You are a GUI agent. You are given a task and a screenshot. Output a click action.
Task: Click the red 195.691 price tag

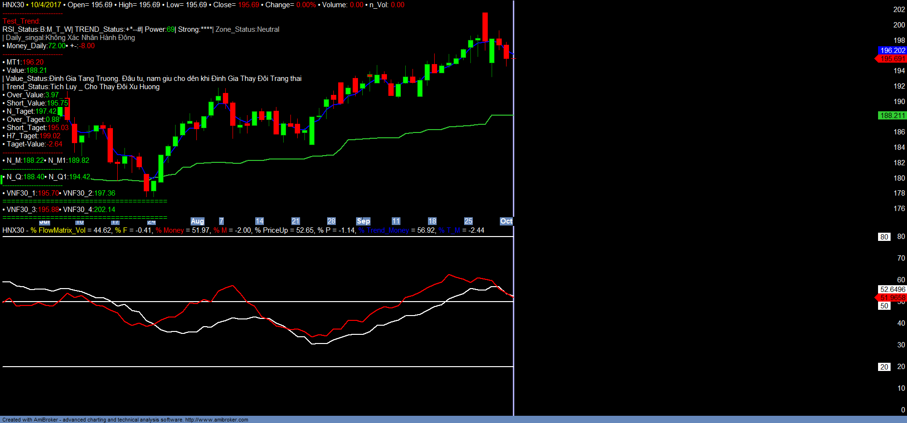click(x=892, y=59)
